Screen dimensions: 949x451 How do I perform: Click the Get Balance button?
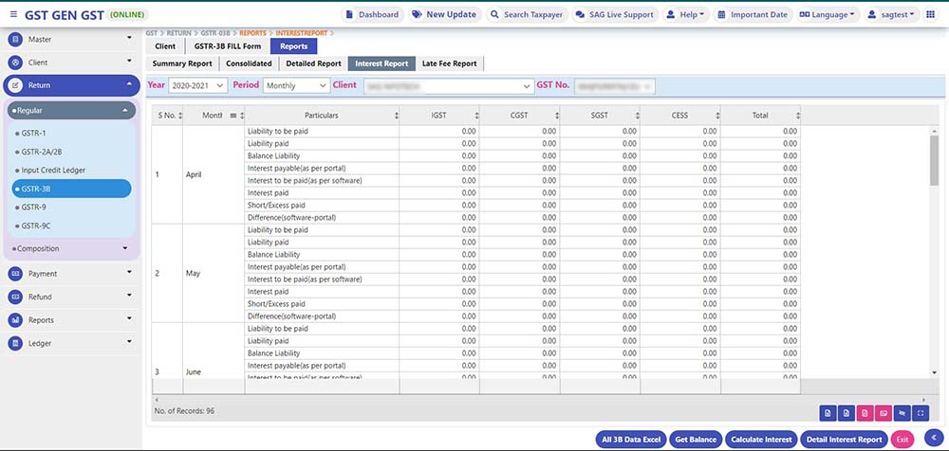point(695,440)
